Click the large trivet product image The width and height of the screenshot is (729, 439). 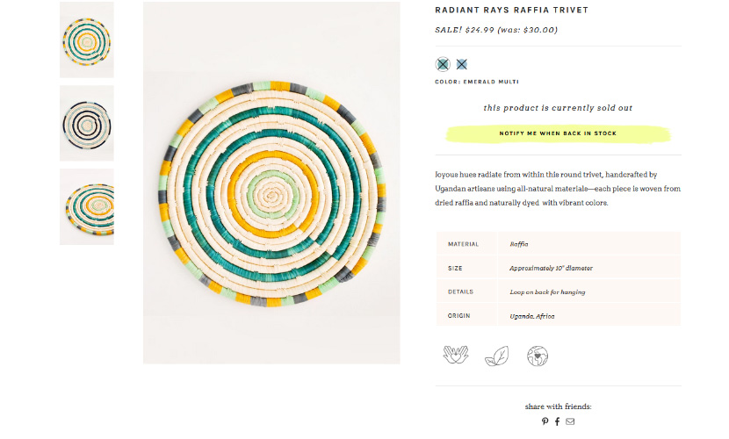pyautogui.click(x=271, y=183)
